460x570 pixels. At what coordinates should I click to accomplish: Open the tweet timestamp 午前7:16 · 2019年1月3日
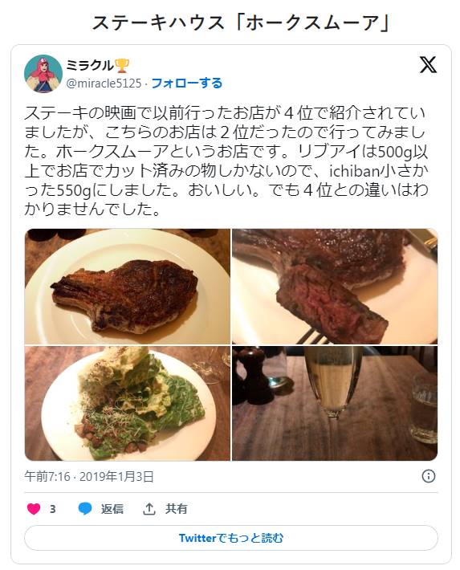pos(89,476)
